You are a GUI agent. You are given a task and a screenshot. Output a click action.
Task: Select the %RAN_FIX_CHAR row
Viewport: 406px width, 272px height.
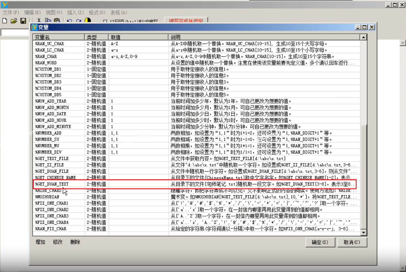(x=196, y=229)
